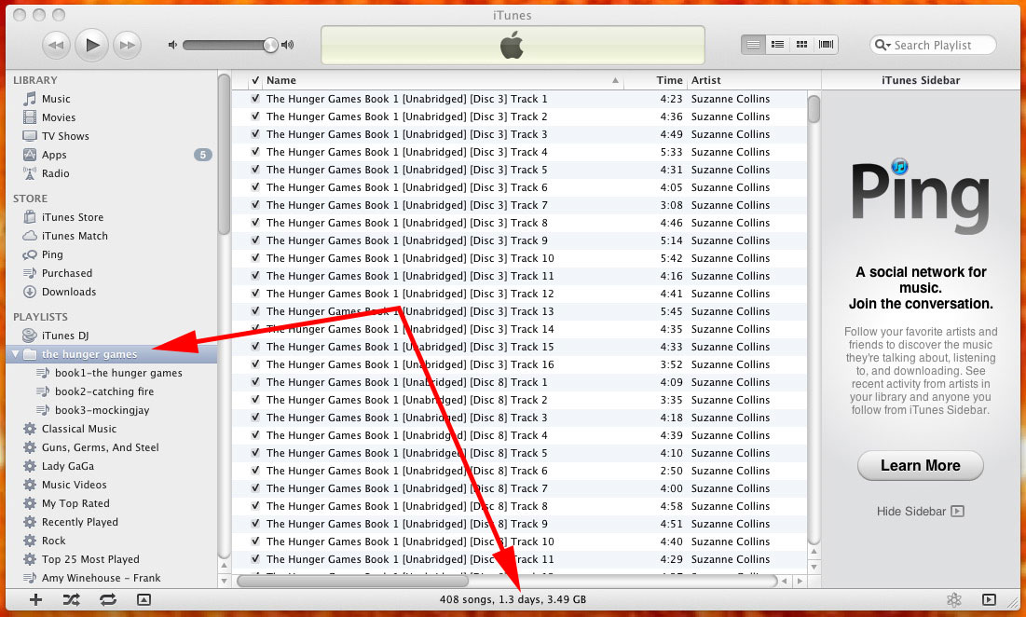1026x617 pixels.
Task: Switch to song list view
Action: pos(753,45)
